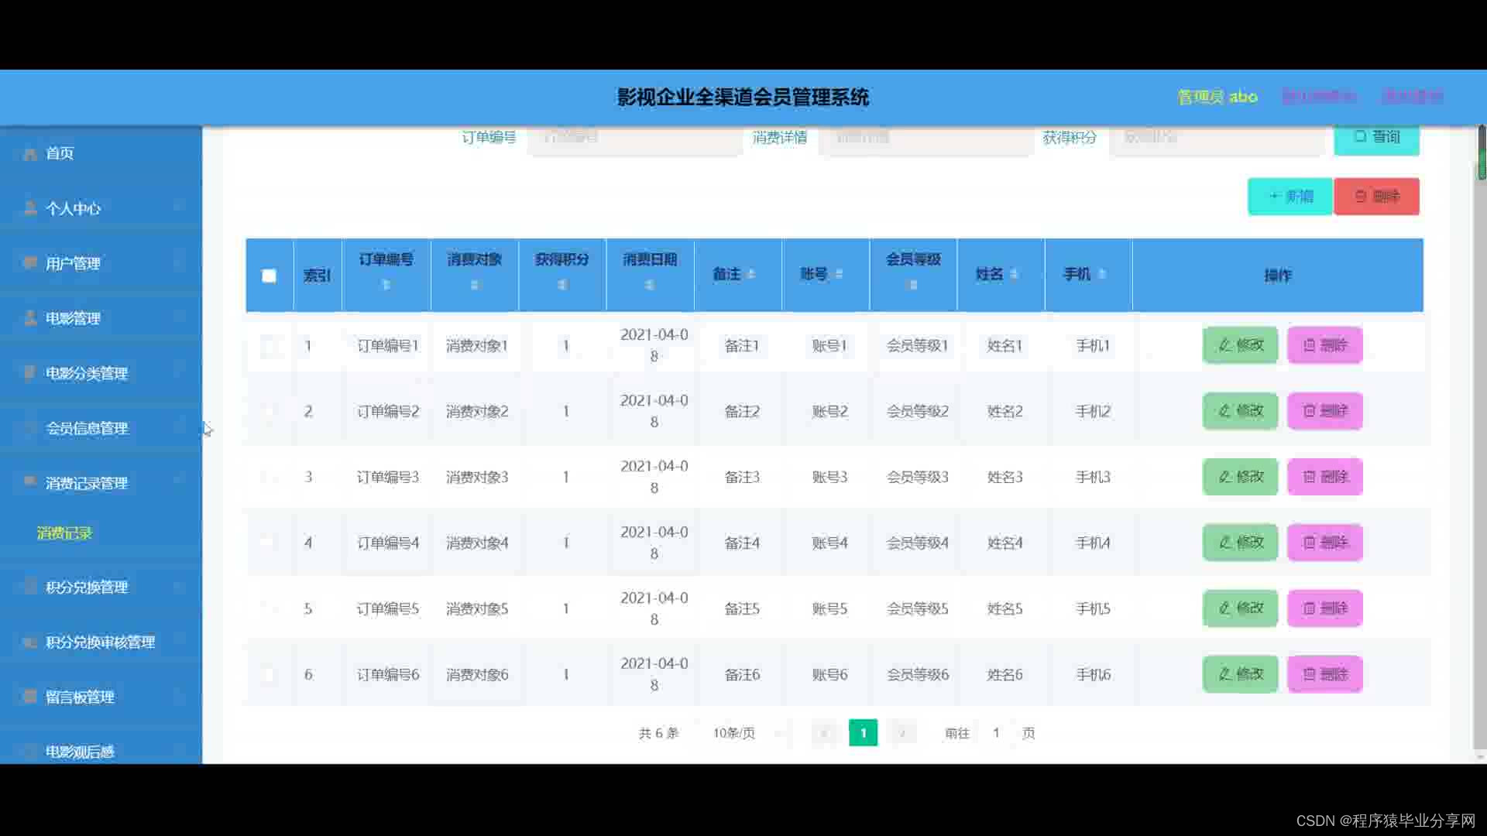Open the 电影分类管理 menu
The height and width of the screenshot is (836, 1487).
tap(87, 373)
